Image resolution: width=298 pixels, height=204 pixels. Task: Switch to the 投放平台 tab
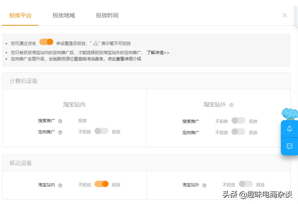point(20,15)
